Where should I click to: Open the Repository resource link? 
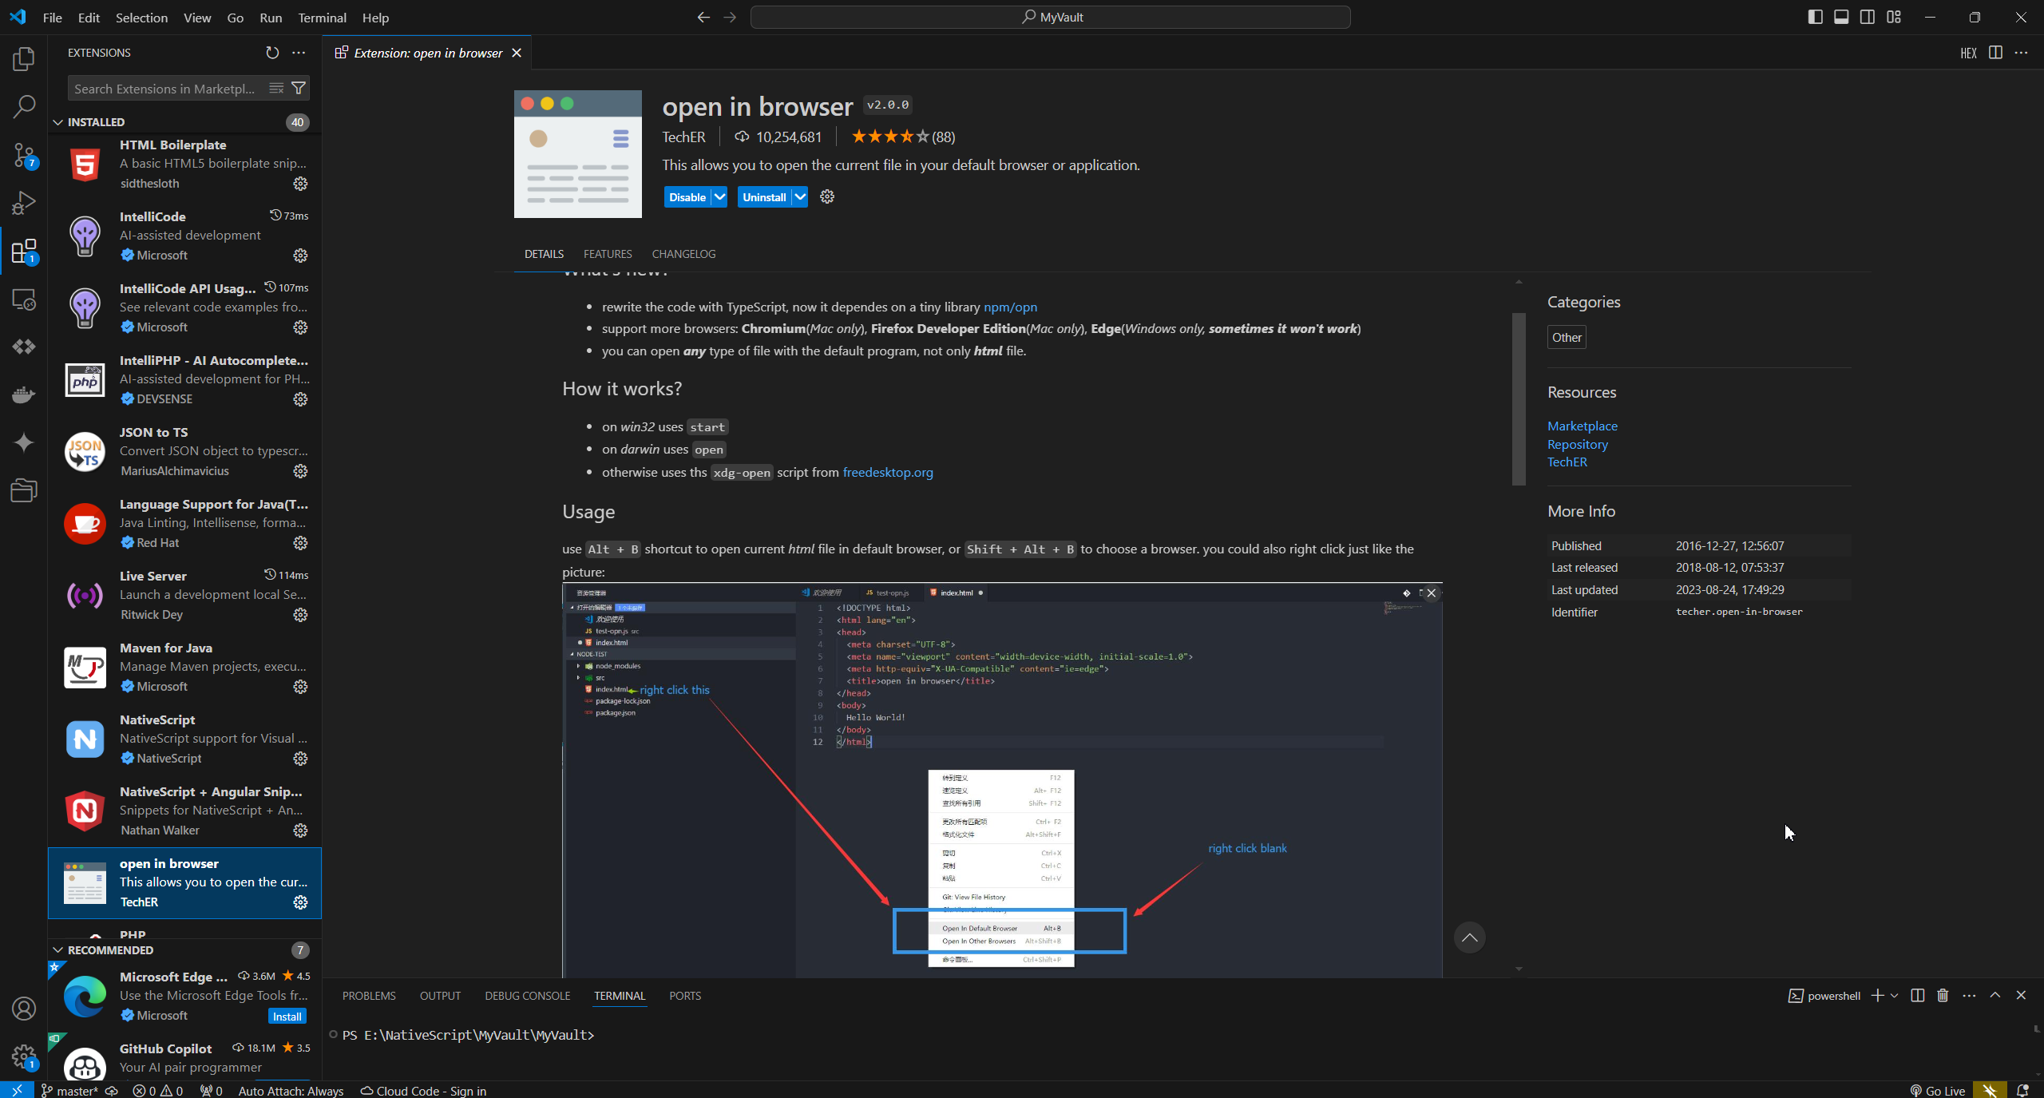point(1577,444)
